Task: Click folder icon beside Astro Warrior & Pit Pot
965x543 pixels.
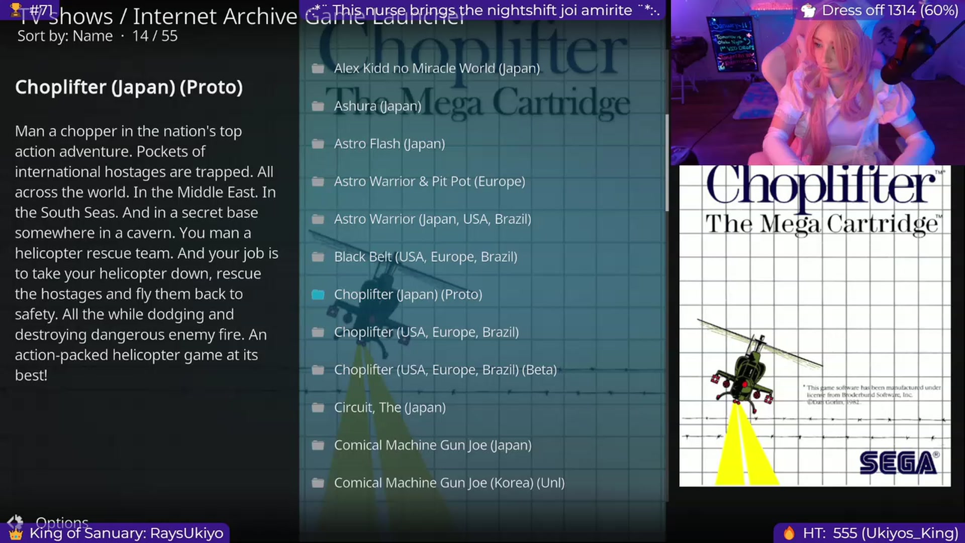Action: (318, 182)
